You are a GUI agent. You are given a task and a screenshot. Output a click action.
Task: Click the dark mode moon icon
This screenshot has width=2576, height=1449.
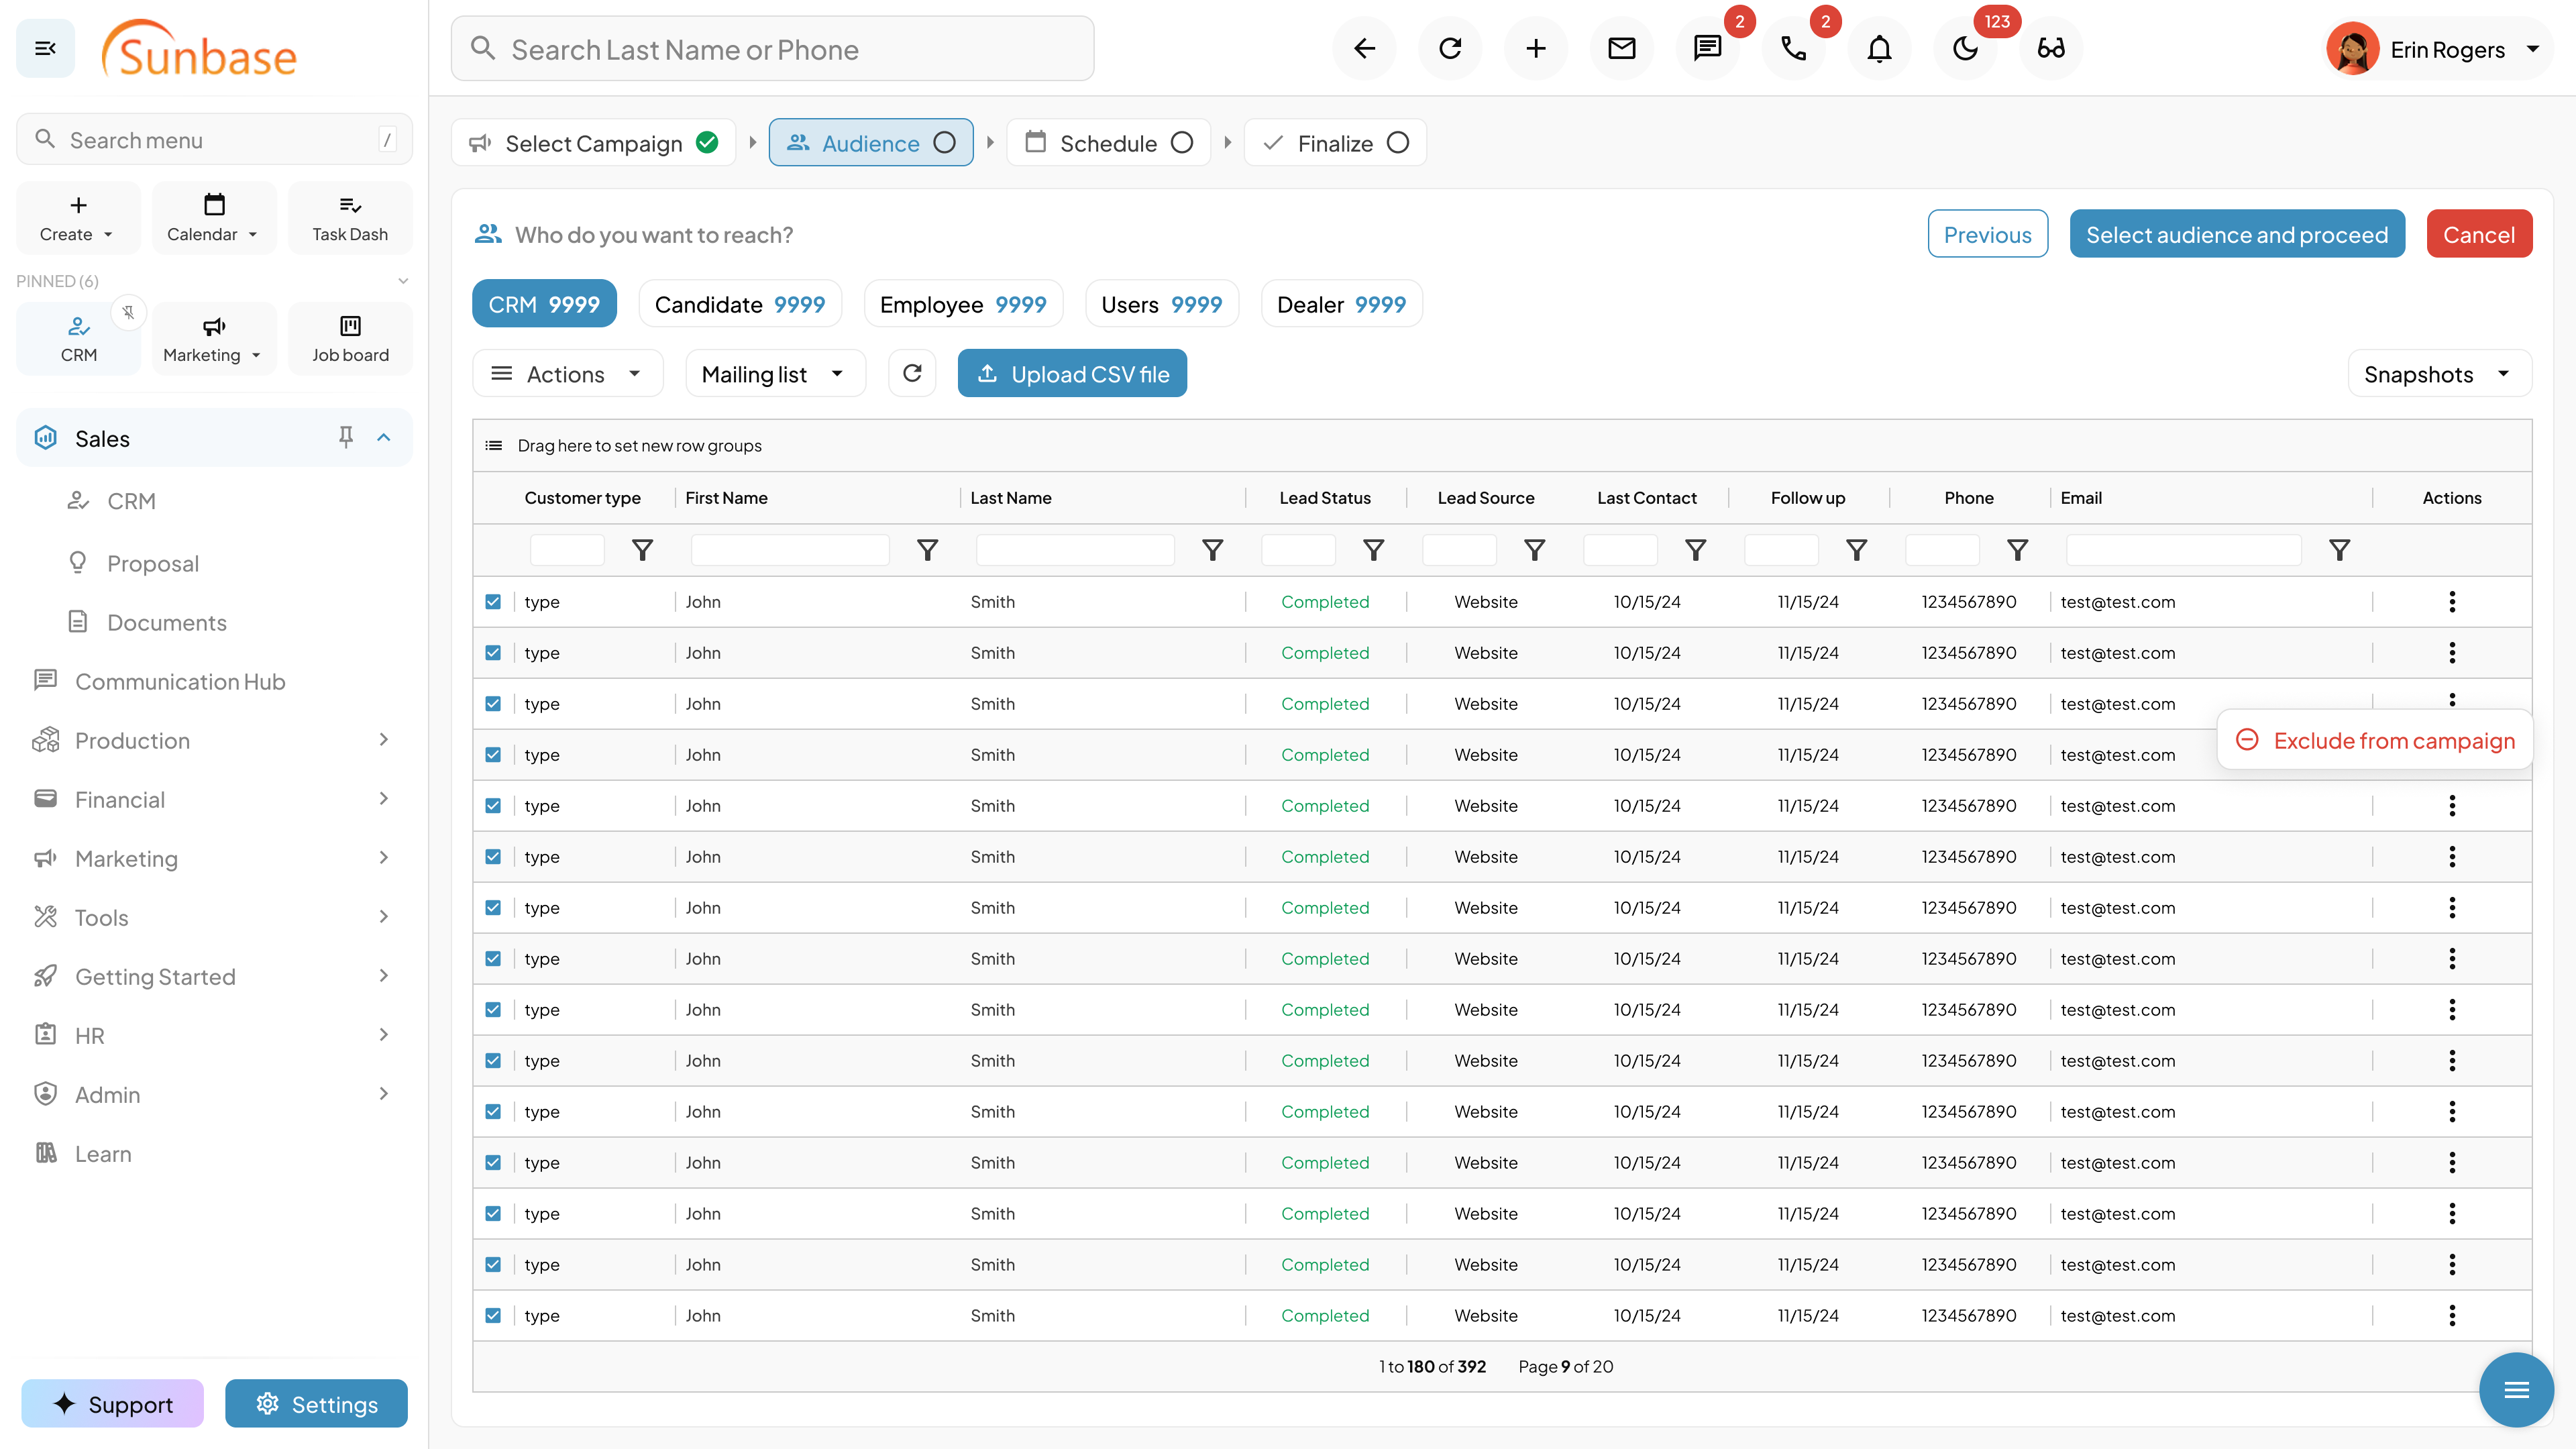[1965, 48]
